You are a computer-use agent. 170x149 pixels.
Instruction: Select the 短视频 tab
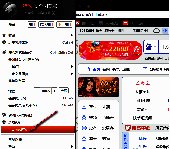click(x=156, y=69)
